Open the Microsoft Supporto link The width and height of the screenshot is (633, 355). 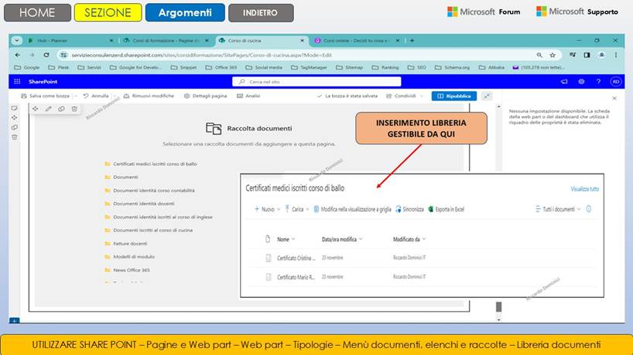point(577,12)
